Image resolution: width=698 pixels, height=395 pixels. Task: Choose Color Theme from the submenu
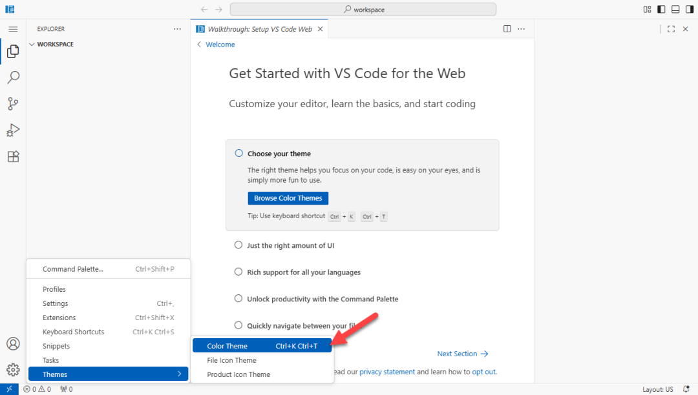[227, 346]
